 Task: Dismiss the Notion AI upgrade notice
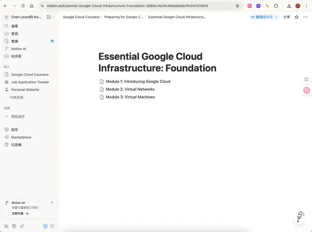tap(52, 203)
